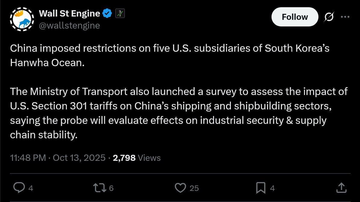The height and width of the screenshot is (202, 360).
Task: Open the Wall St Engine profile avatar
Action: pyautogui.click(x=22, y=19)
